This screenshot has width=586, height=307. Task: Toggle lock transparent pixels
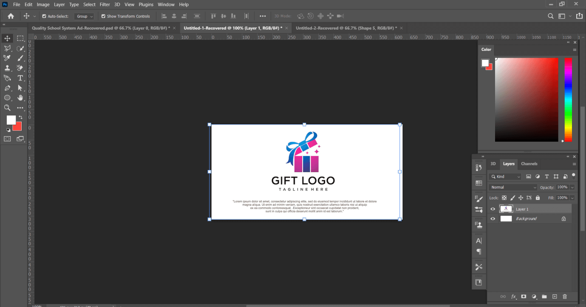[x=504, y=198]
